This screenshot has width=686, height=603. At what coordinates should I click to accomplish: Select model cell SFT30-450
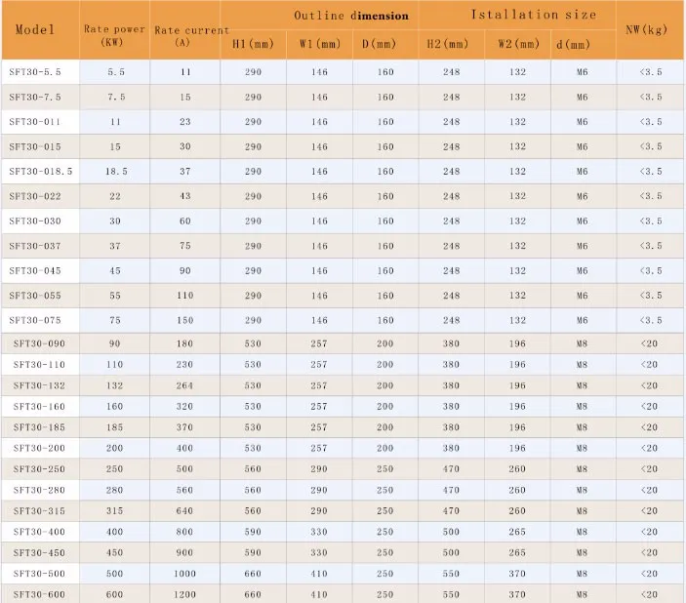click(x=39, y=552)
